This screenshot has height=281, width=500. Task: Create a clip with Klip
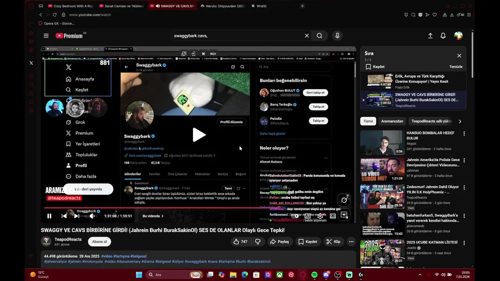(333, 242)
